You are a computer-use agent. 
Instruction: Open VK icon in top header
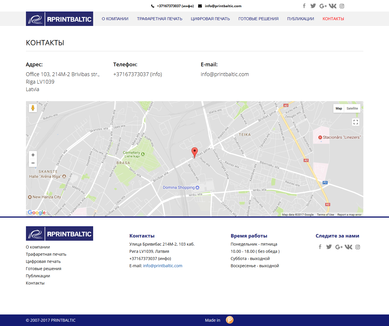[333, 6]
